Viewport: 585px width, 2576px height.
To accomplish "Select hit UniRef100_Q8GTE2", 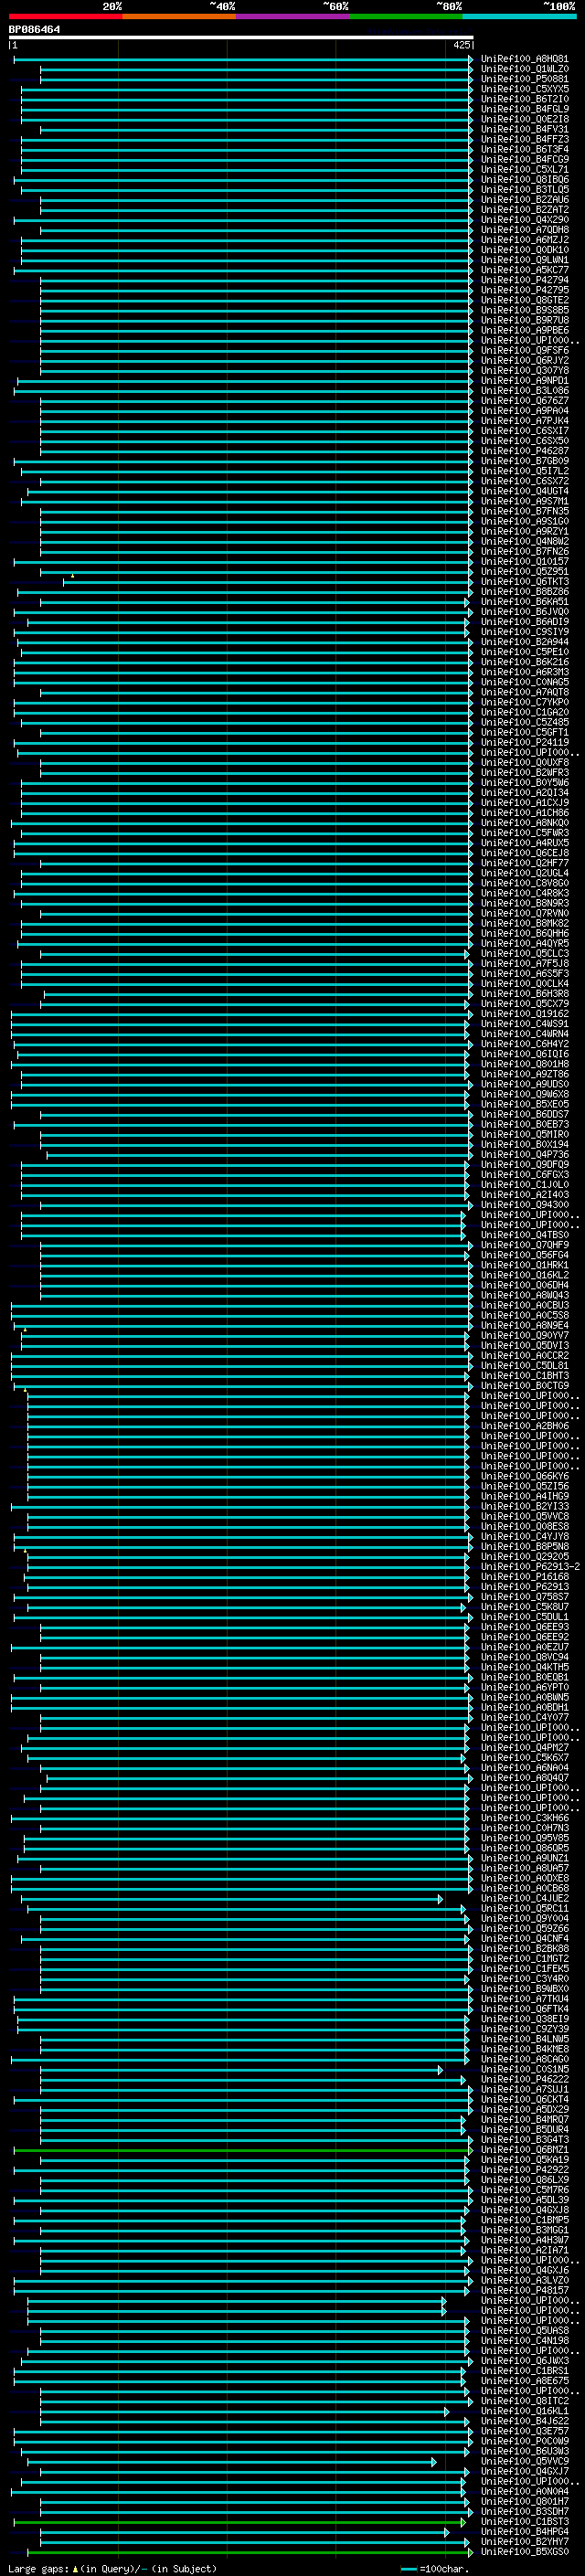I will coord(524,300).
